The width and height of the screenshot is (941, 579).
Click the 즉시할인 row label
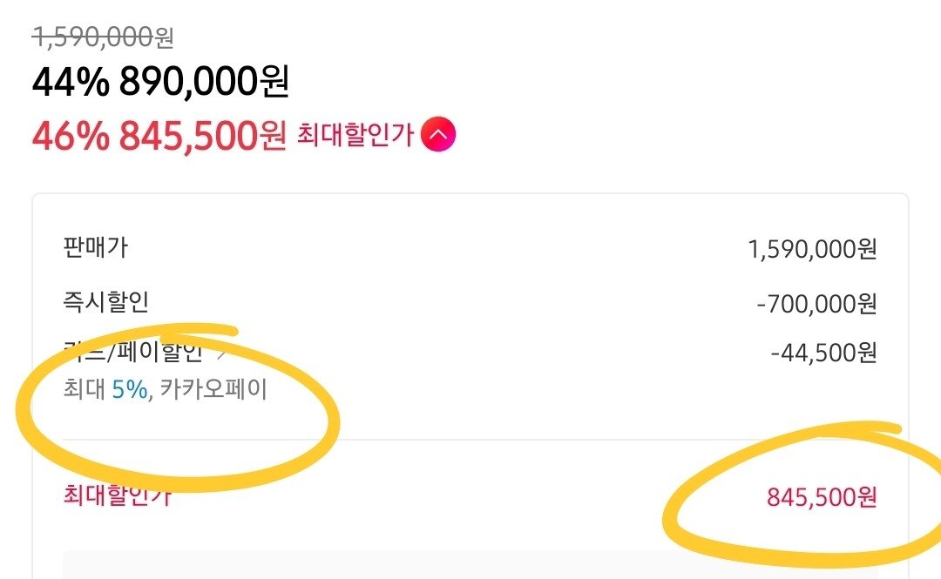tap(105, 302)
